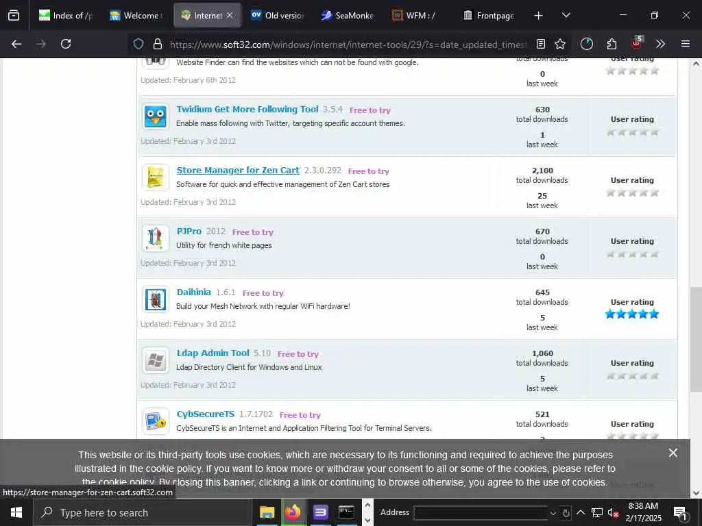
Task: Go forward with the browser forward arrow
Action: pyautogui.click(x=41, y=44)
